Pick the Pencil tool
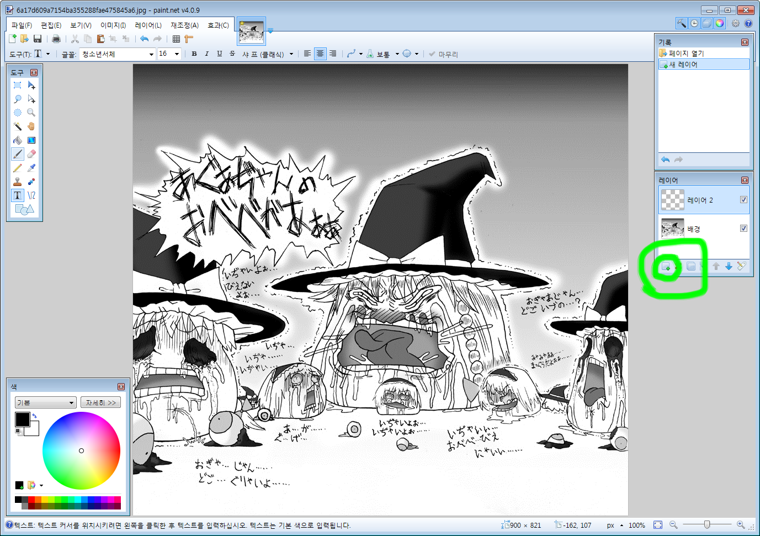This screenshot has height=536, width=760. click(18, 168)
